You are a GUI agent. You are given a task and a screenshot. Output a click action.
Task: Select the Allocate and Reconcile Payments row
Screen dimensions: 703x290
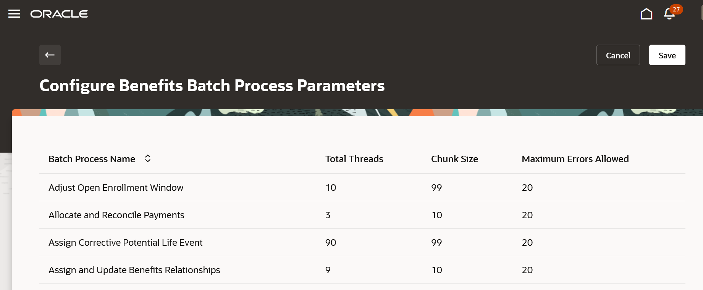pos(362,215)
